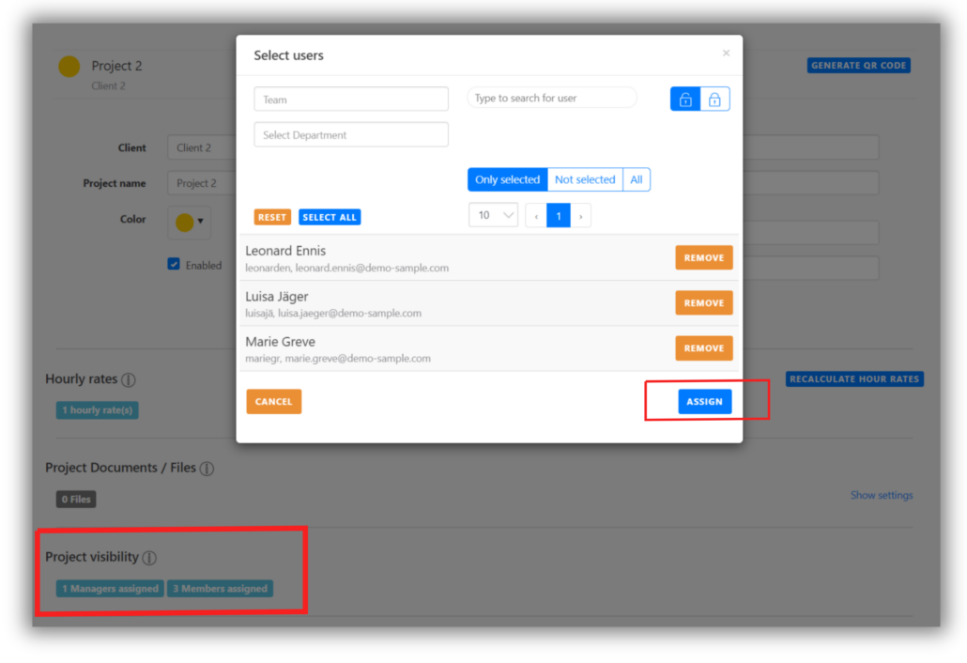Switch filter to Not selected
This screenshot has width=967, height=663.
585,179
